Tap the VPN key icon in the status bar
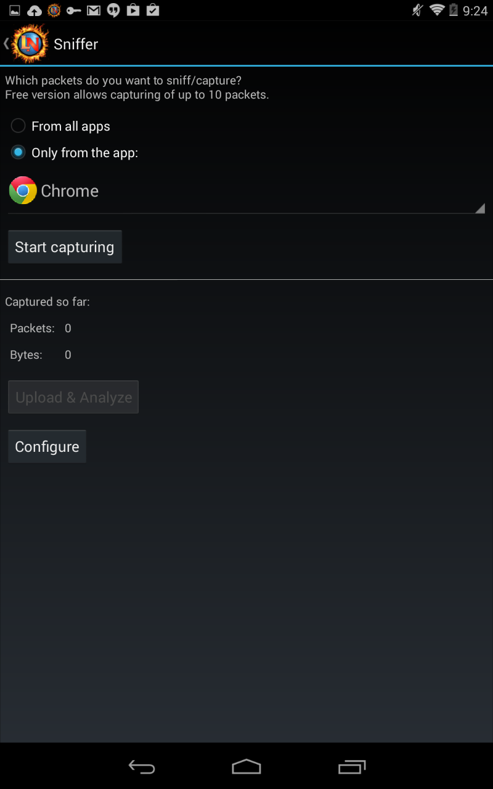The height and width of the screenshot is (789, 493). point(74,10)
